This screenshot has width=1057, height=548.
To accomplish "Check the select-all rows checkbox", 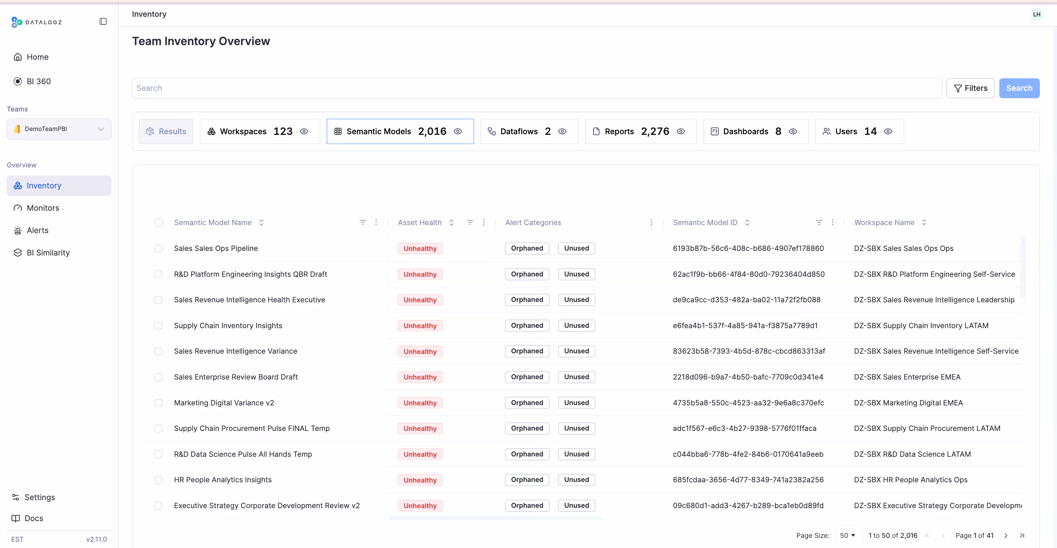I will point(158,222).
